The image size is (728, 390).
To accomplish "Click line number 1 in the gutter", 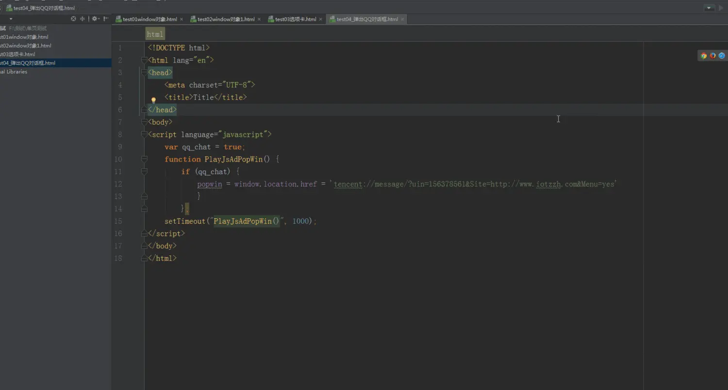I will tap(120, 48).
